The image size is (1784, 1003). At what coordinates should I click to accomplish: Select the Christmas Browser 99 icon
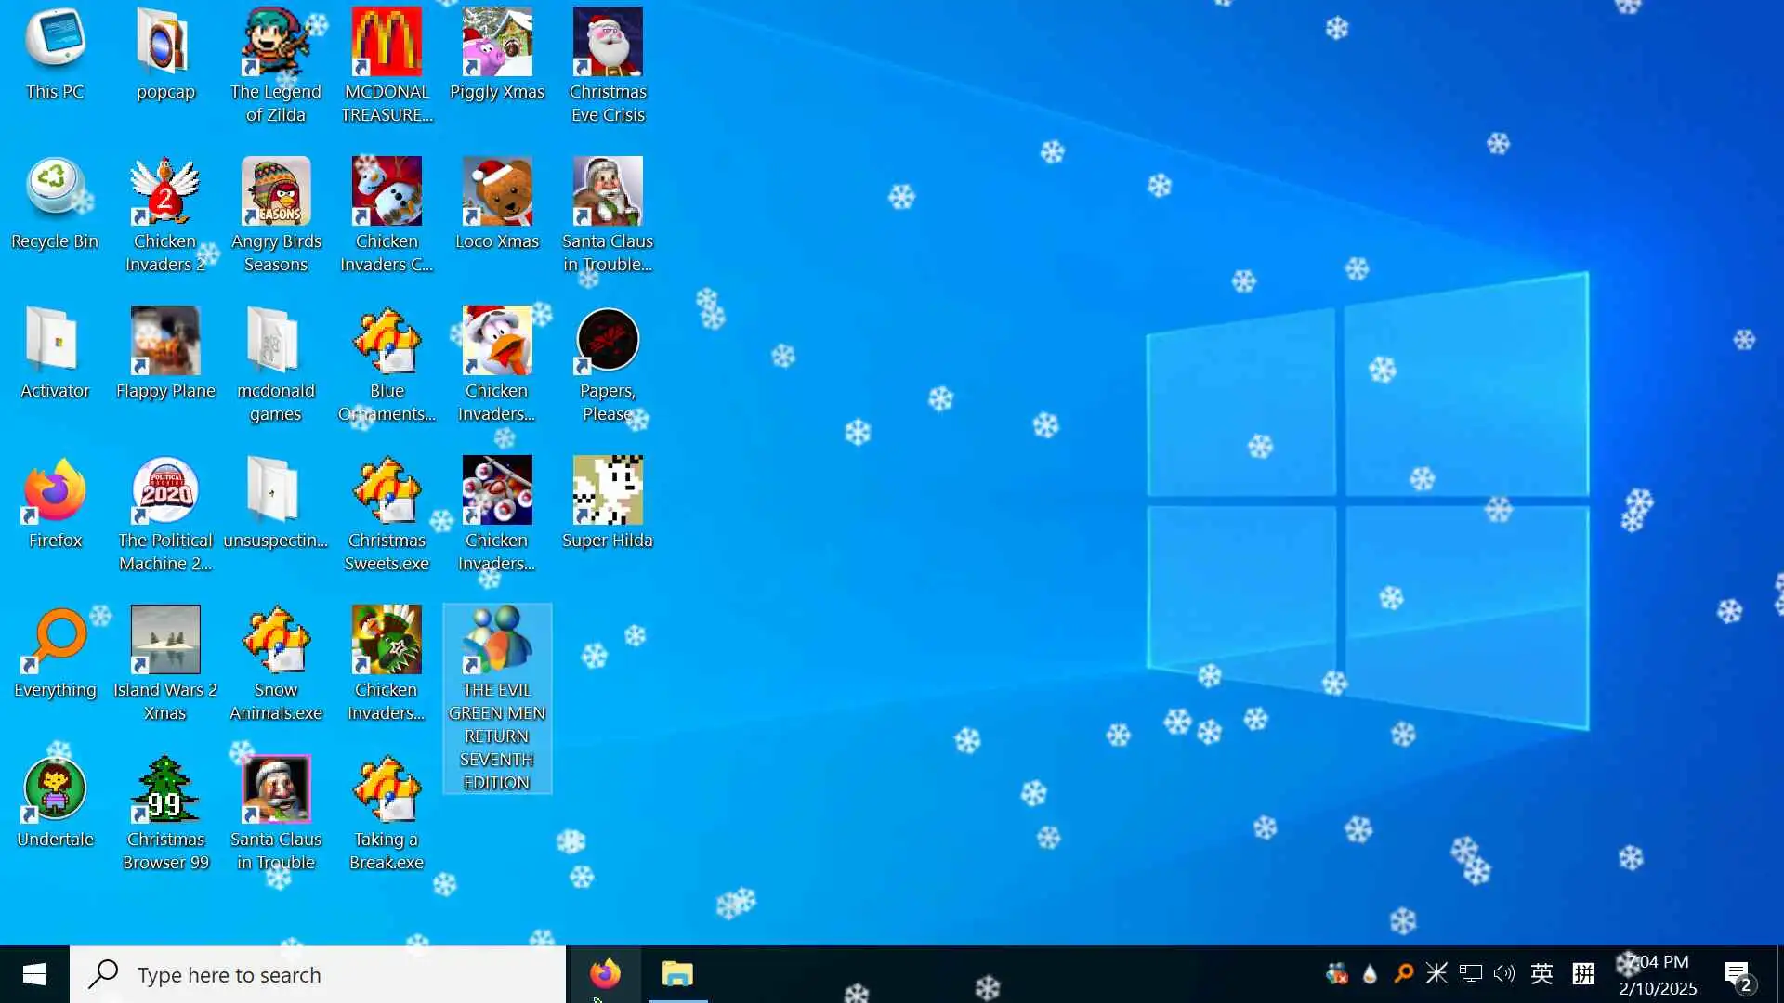[165, 789]
